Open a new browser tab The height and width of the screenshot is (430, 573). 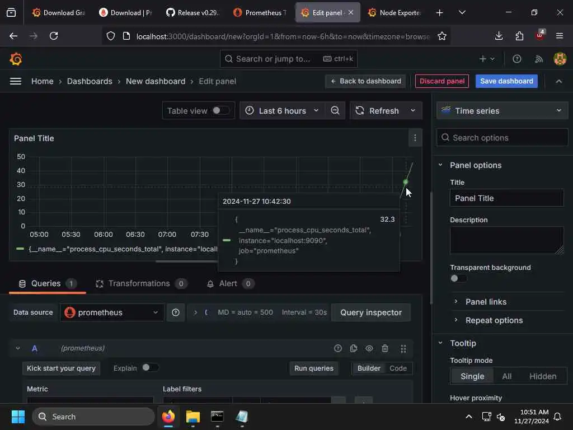(439, 13)
